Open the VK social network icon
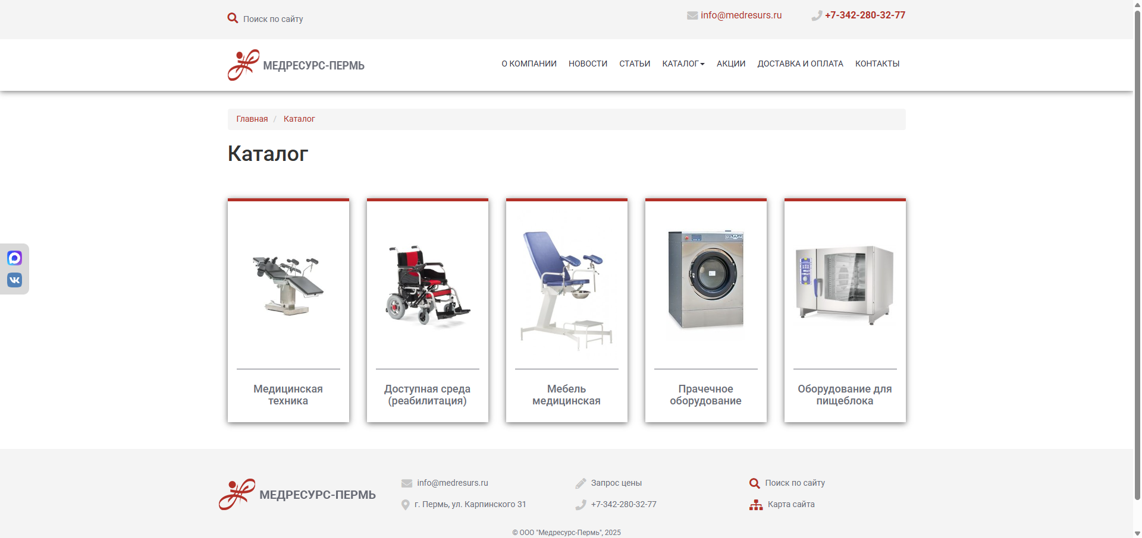The image size is (1142, 538). coord(14,280)
